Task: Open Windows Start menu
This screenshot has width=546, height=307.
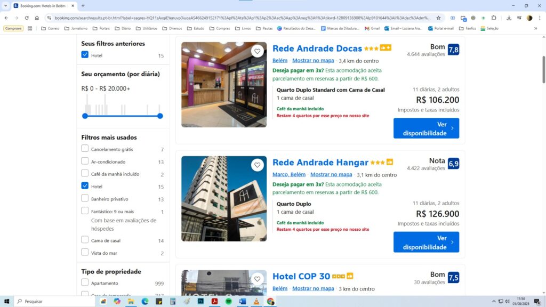Action: pos(6,302)
